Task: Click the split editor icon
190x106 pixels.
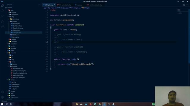Action: point(184,5)
